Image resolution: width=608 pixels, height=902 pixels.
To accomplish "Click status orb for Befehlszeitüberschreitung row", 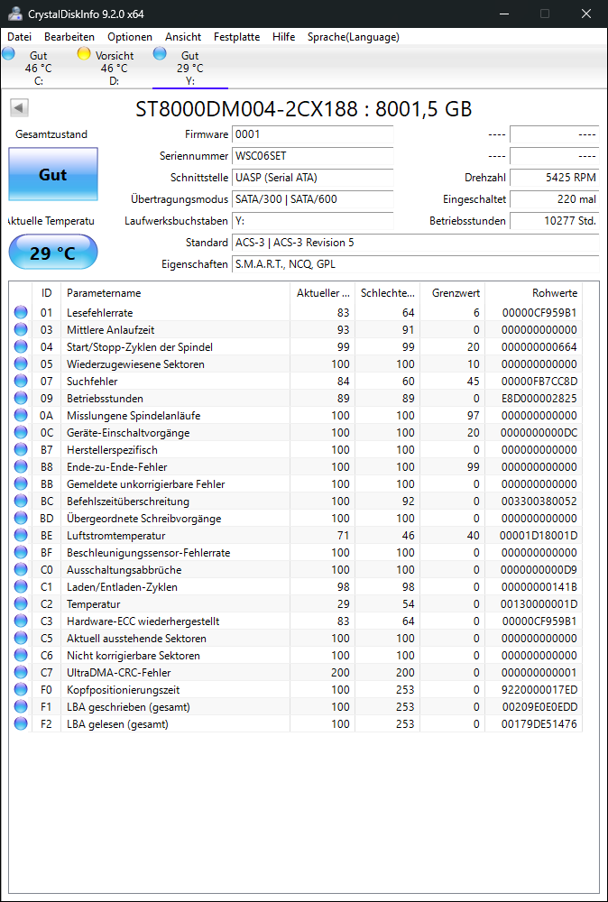I will tap(21, 502).
